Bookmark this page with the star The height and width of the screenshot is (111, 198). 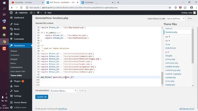click(170, 7)
